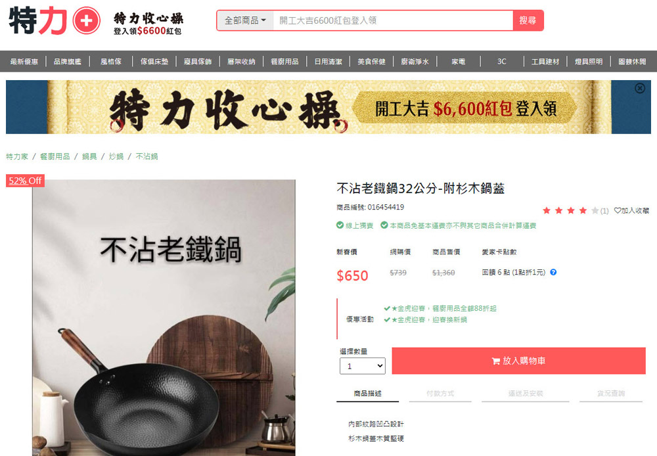Expand the 選擇數量 quantity selector

pos(363,366)
